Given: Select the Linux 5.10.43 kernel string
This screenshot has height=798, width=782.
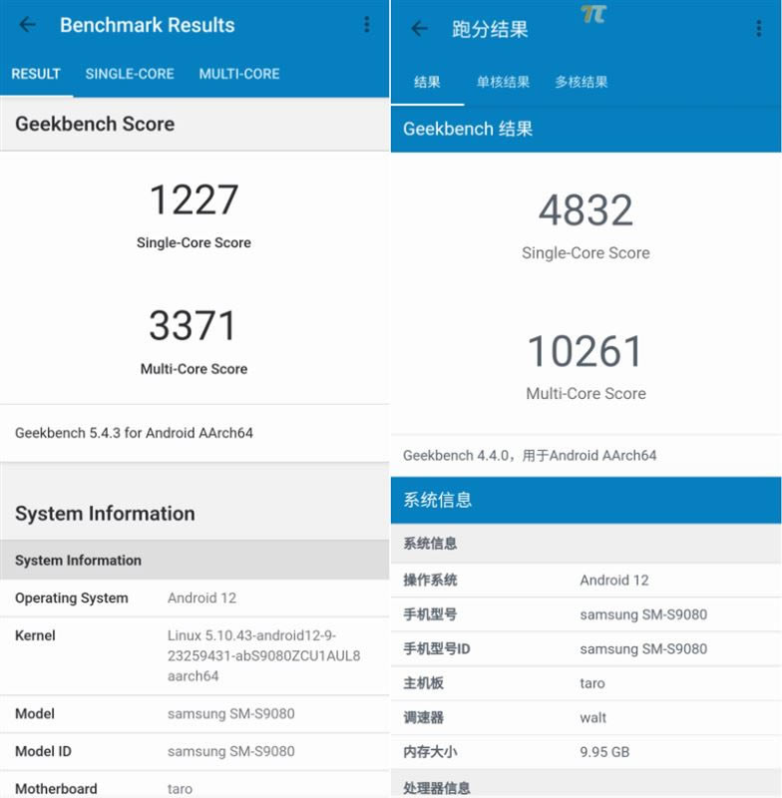Looking at the screenshot, I should (x=263, y=656).
